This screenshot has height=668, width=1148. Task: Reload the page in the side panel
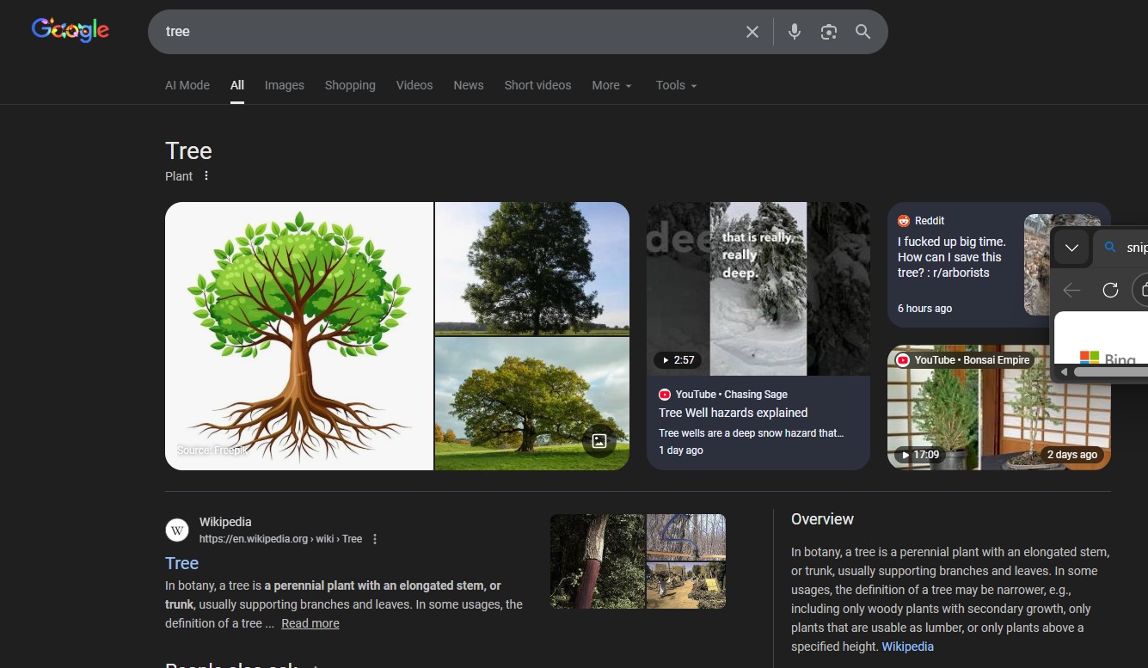(x=1110, y=291)
